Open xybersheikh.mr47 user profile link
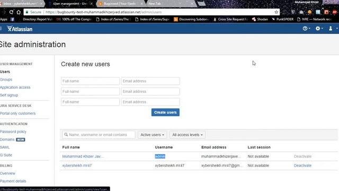 pos(77,166)
